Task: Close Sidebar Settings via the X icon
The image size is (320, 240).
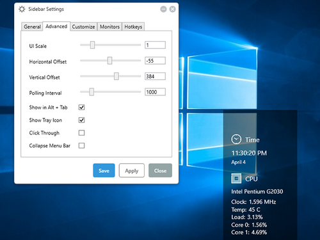Action: click(x=172, y=9)
